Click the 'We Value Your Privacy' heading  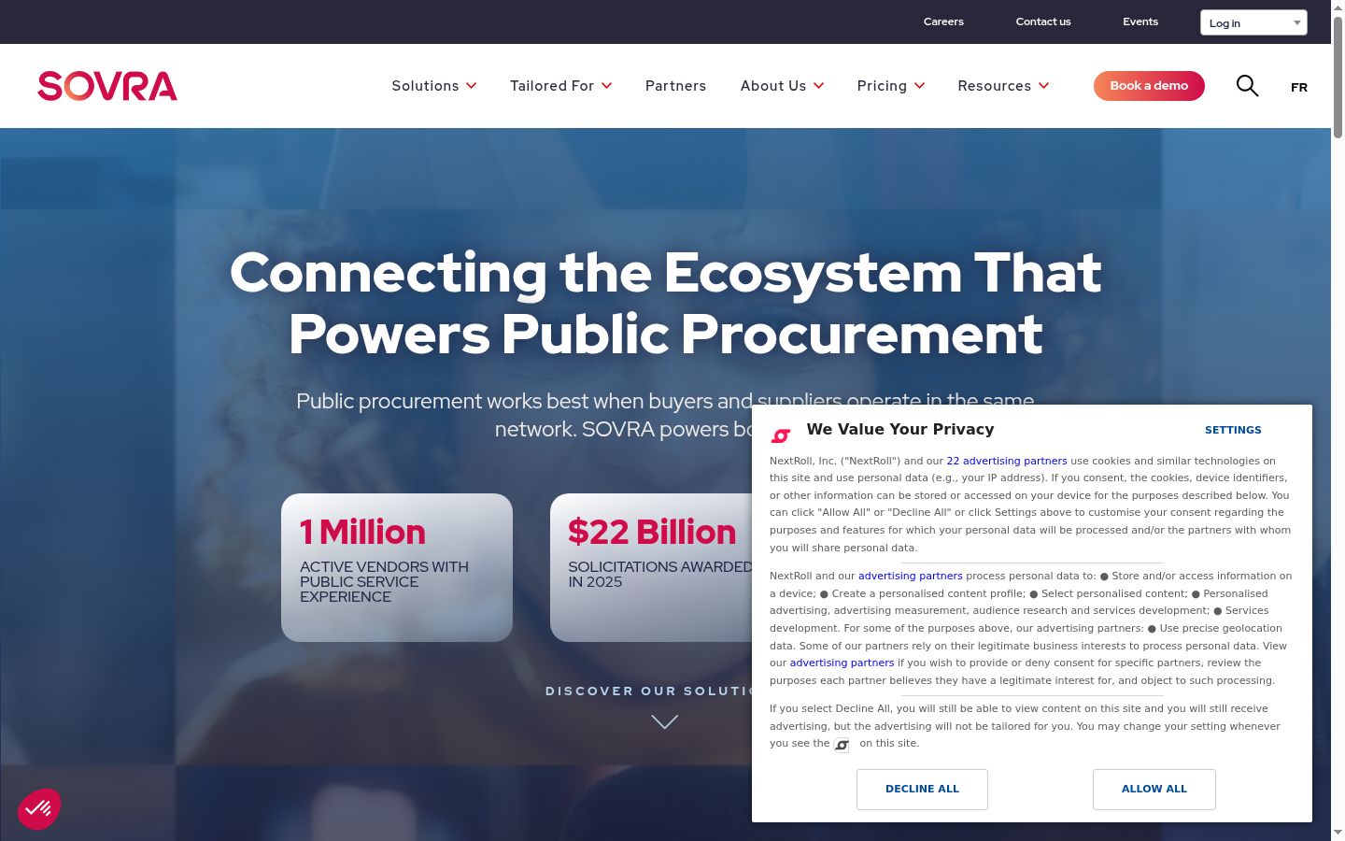point(900,429)
